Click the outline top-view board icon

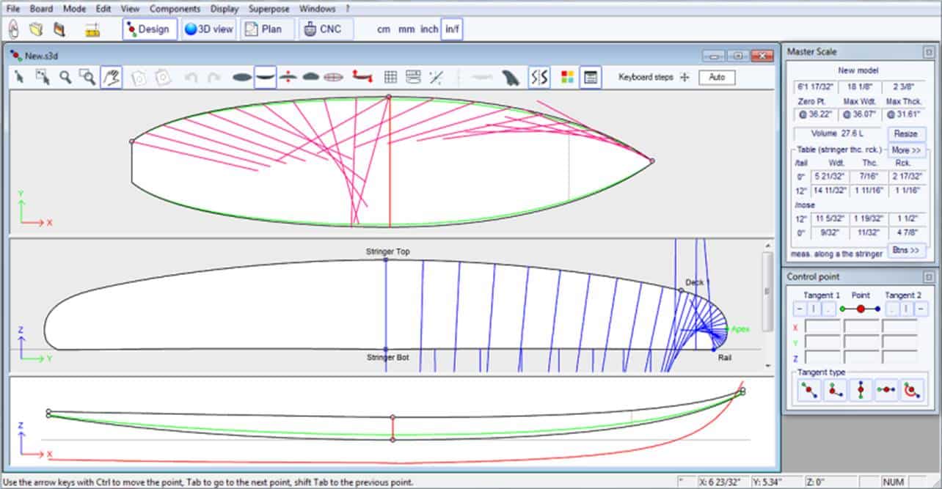tap(242, 77)
